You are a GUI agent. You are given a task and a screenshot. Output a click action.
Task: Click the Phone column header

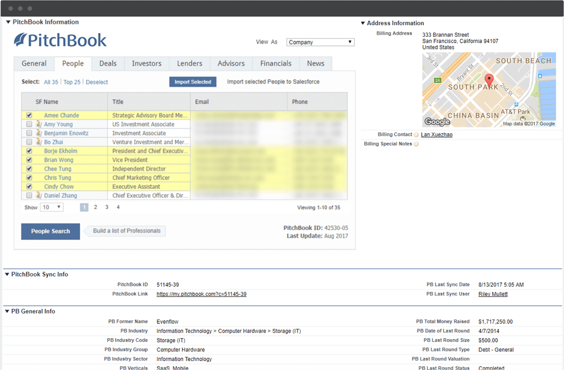317,102
